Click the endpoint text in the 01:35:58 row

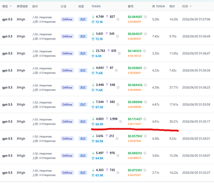point(44,105)
